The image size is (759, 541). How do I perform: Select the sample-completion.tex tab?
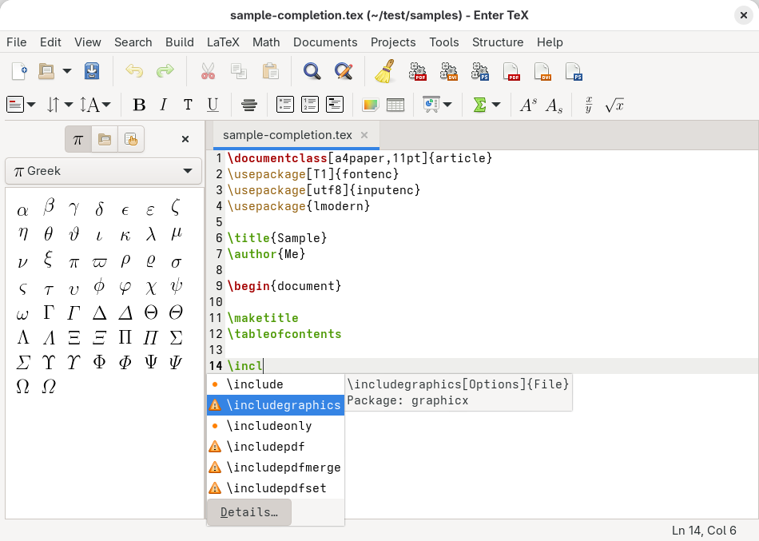coord(287,135)
